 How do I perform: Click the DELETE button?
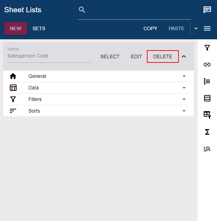163,56
